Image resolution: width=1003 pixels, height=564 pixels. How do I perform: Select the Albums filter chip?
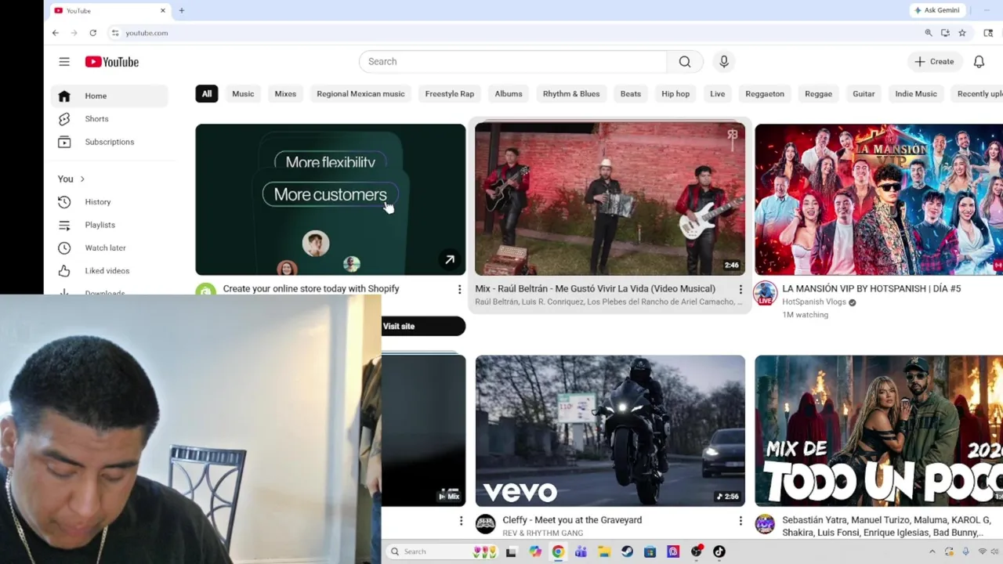pyautogui.click(x=509, y=94)
